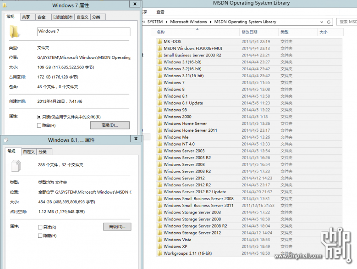Open Customize tab in Windows 7 properties

coord(82,17)
